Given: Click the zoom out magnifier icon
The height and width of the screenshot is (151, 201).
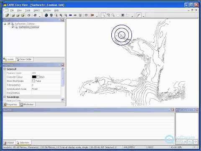Looking at the screenshot, I should (x=66, y=15).
